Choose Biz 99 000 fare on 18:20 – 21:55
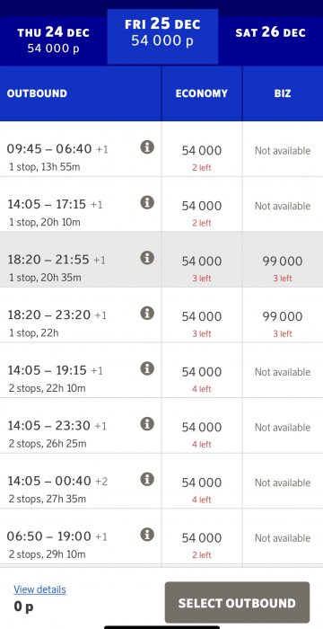This screenshot has width=323, height=629. 283,260
